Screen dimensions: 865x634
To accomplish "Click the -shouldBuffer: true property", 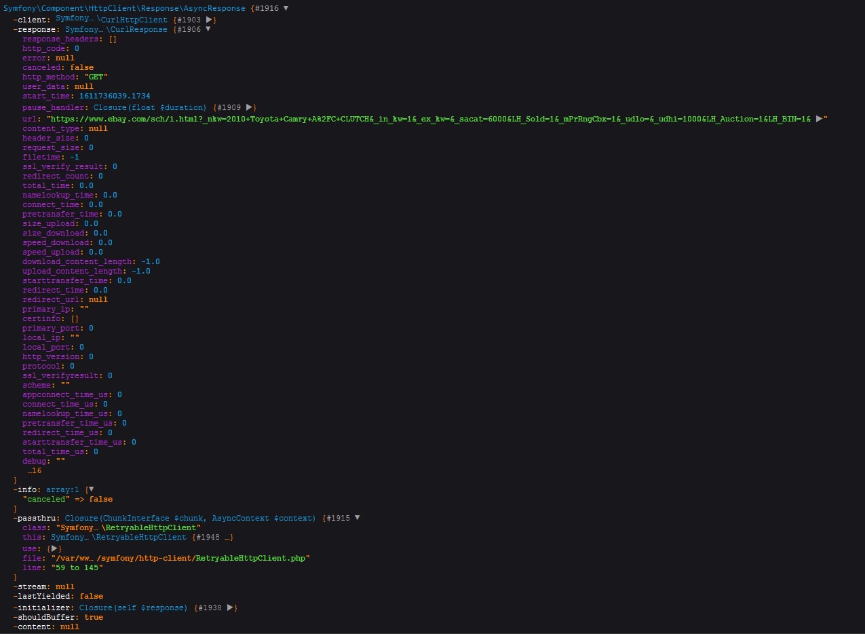I will pos(58,617).
